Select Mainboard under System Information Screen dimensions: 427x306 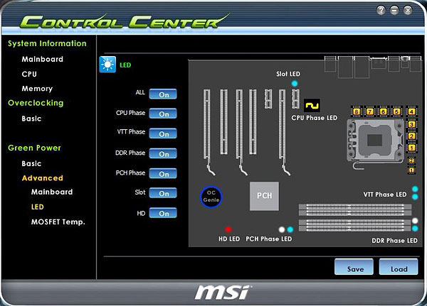click(43, 59)
